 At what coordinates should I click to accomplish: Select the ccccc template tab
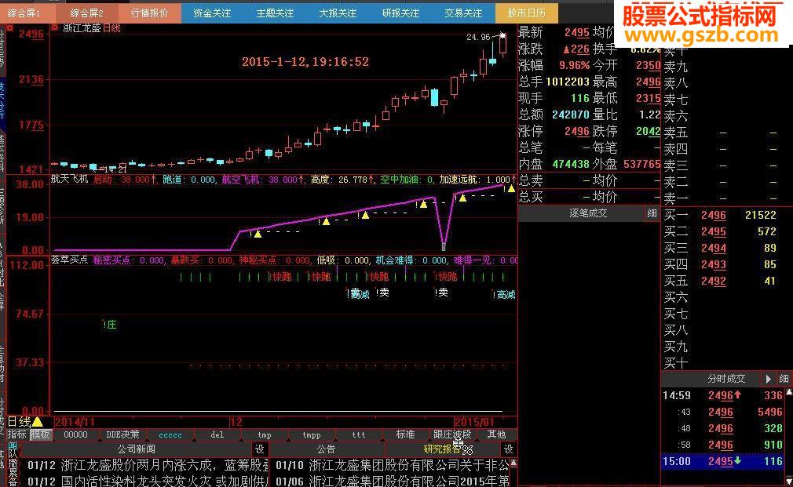(170, 434)
